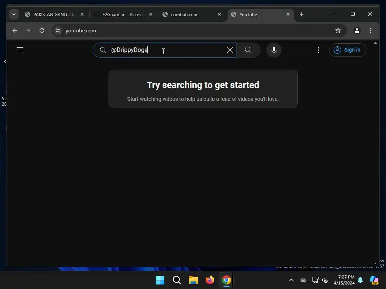This screenshot has height=289, width=386.
Task: Bookmark this page with the star
Action: [x=338, y=30]
